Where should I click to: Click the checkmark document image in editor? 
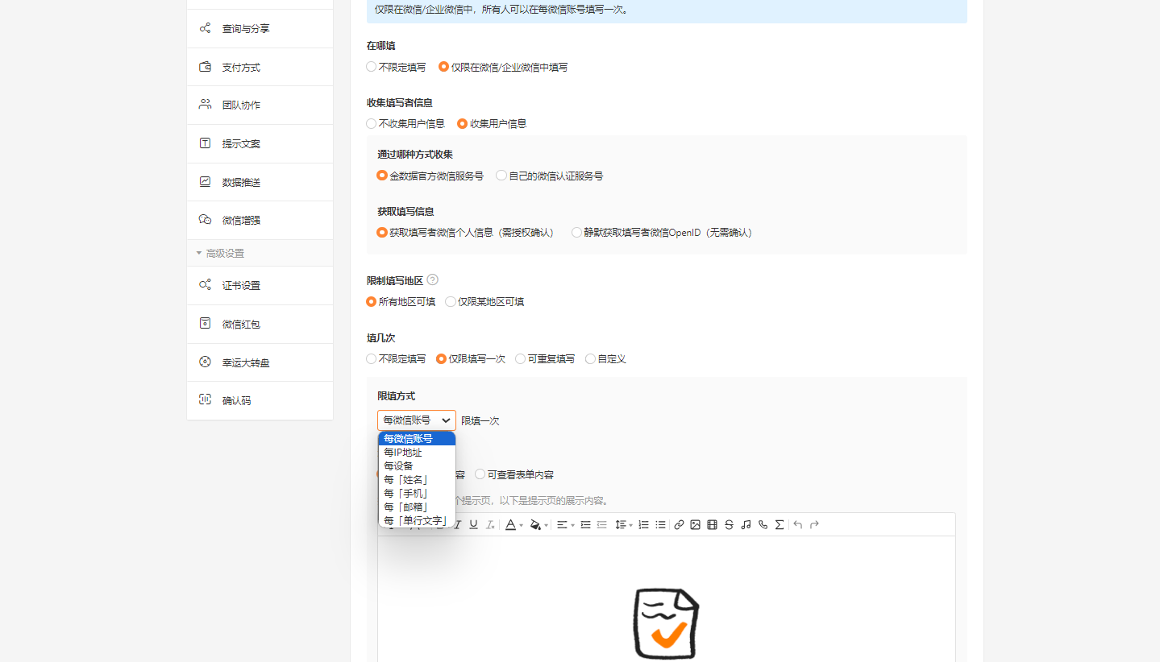click(666, 624)
